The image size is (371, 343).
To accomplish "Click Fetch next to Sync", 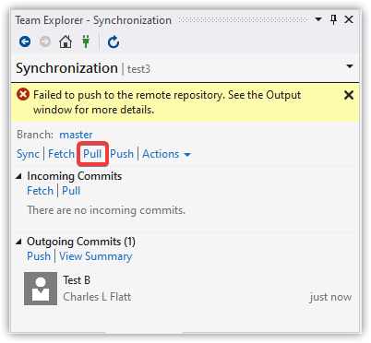I will click(x=61, y=154).
